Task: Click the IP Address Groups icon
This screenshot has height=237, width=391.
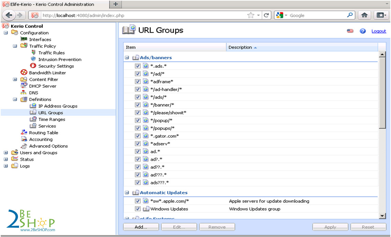Action: point(33,106)
